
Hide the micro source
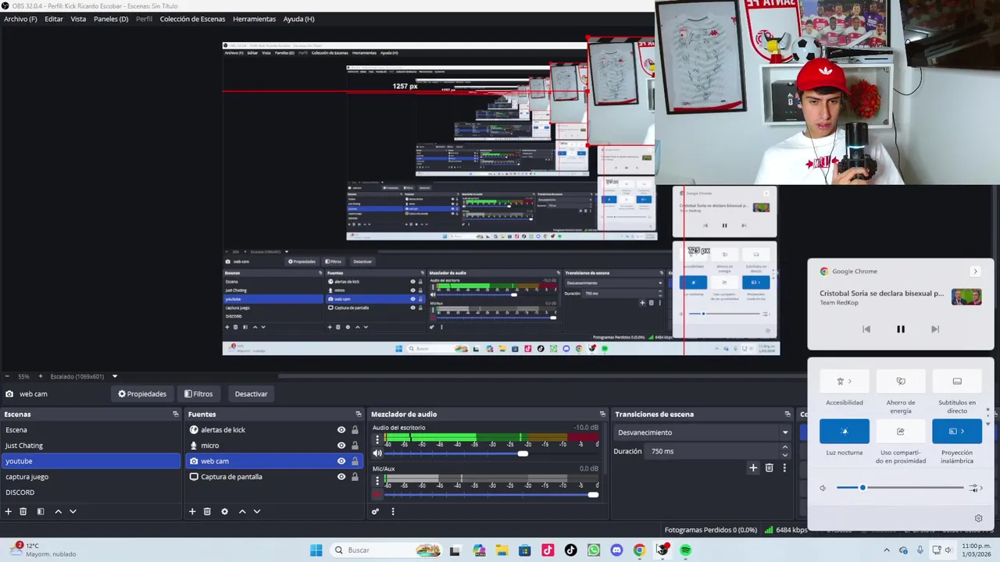coord(341,446)
